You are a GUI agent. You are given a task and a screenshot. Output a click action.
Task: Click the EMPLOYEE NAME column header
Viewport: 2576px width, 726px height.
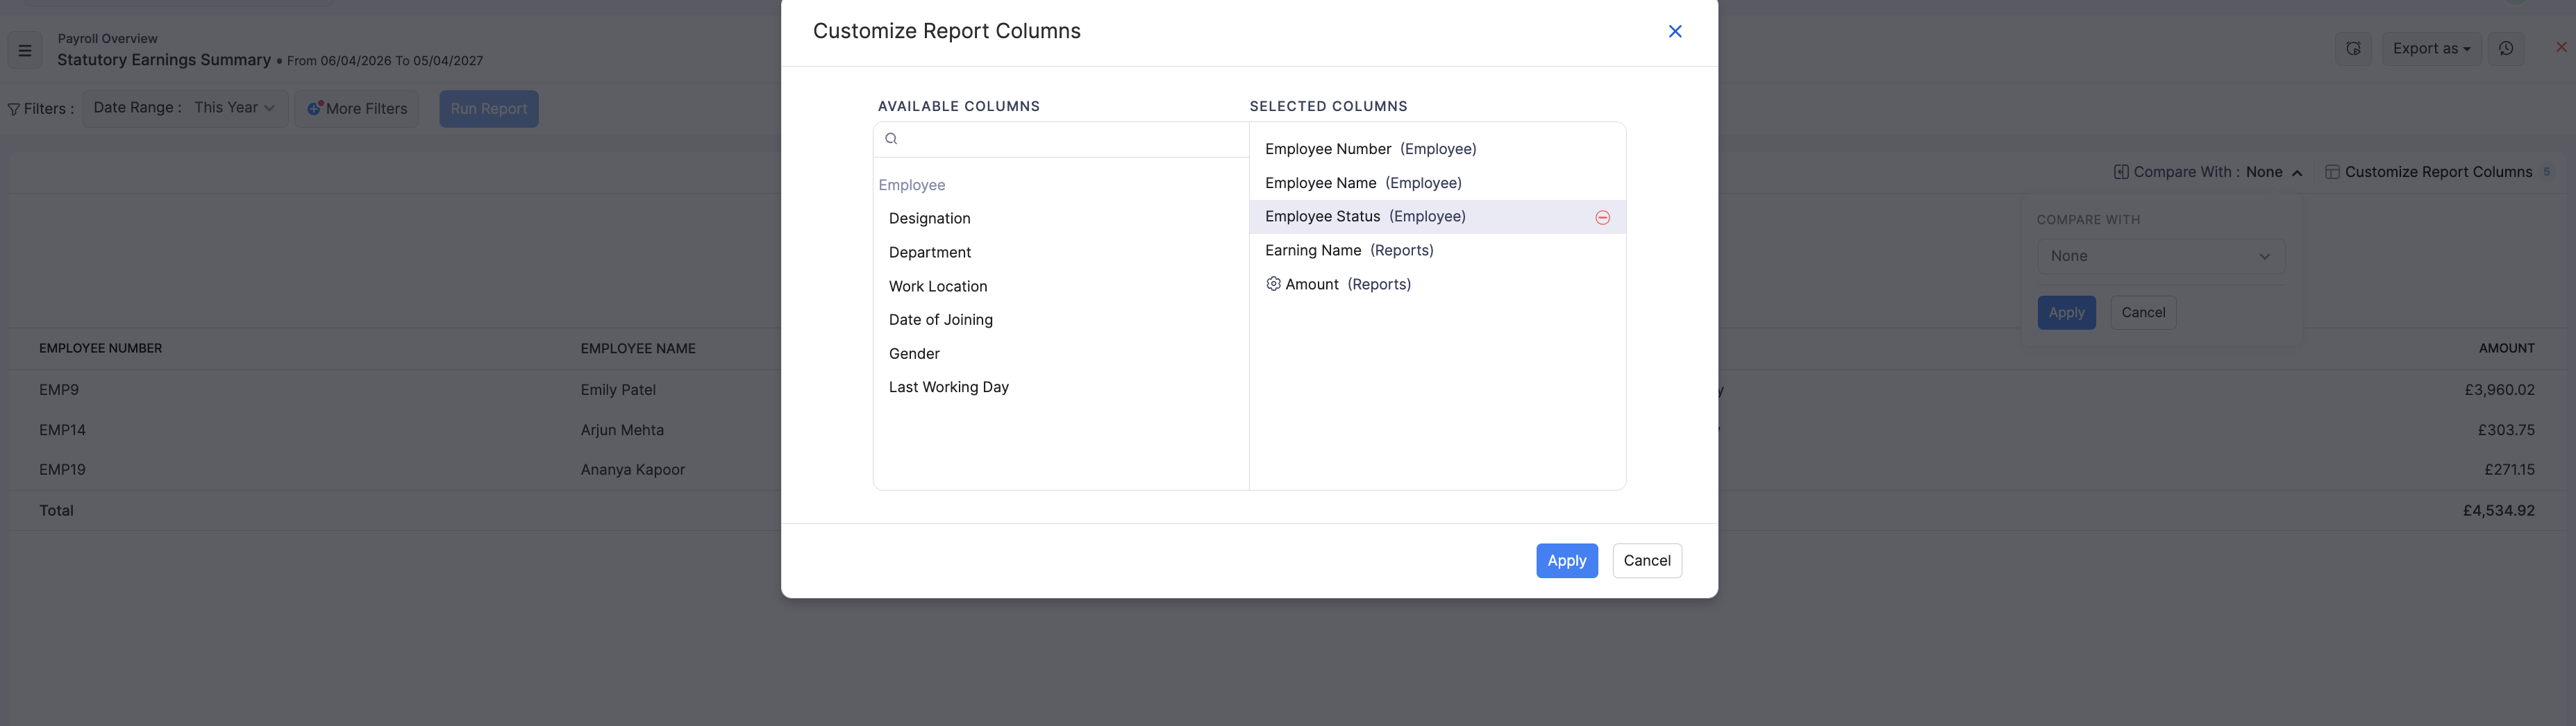637,348
